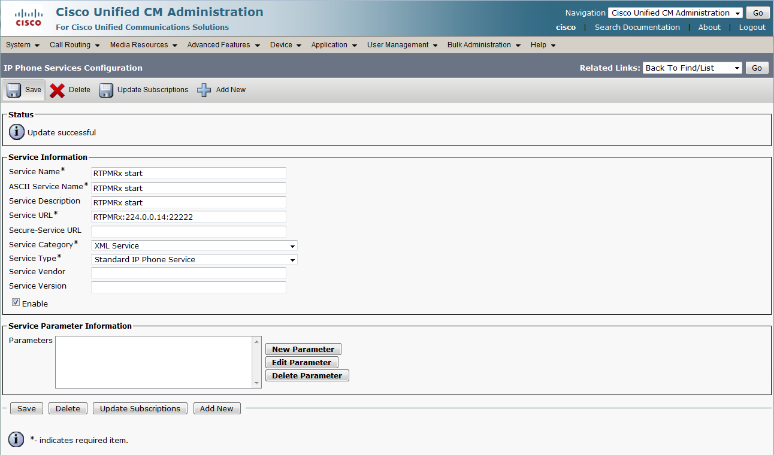Click the Update Subscriptions disk icon
Screen dimensions: 774x455
click(x=106, y=90)
